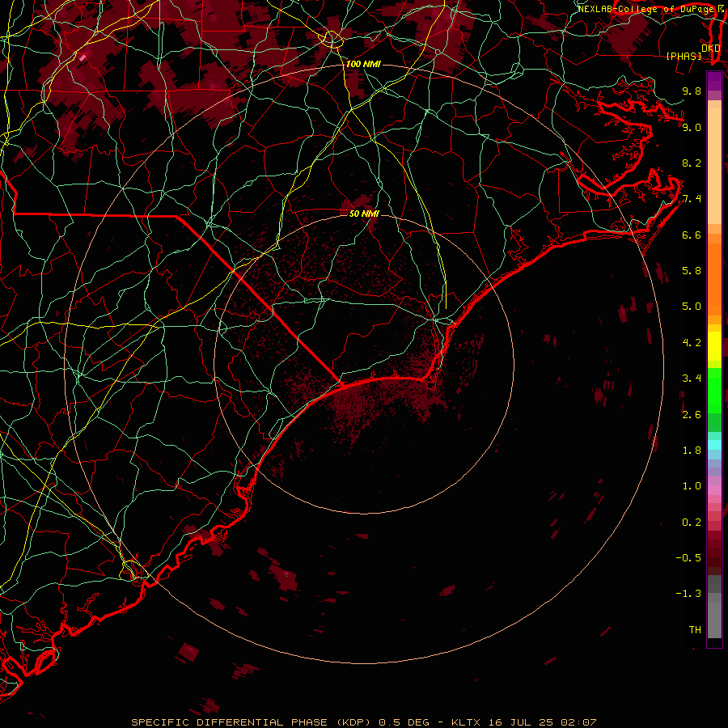Viewport: 728px width, 728px height.
Task: Click the DKD [PHAS] units label
Action: 692,52
